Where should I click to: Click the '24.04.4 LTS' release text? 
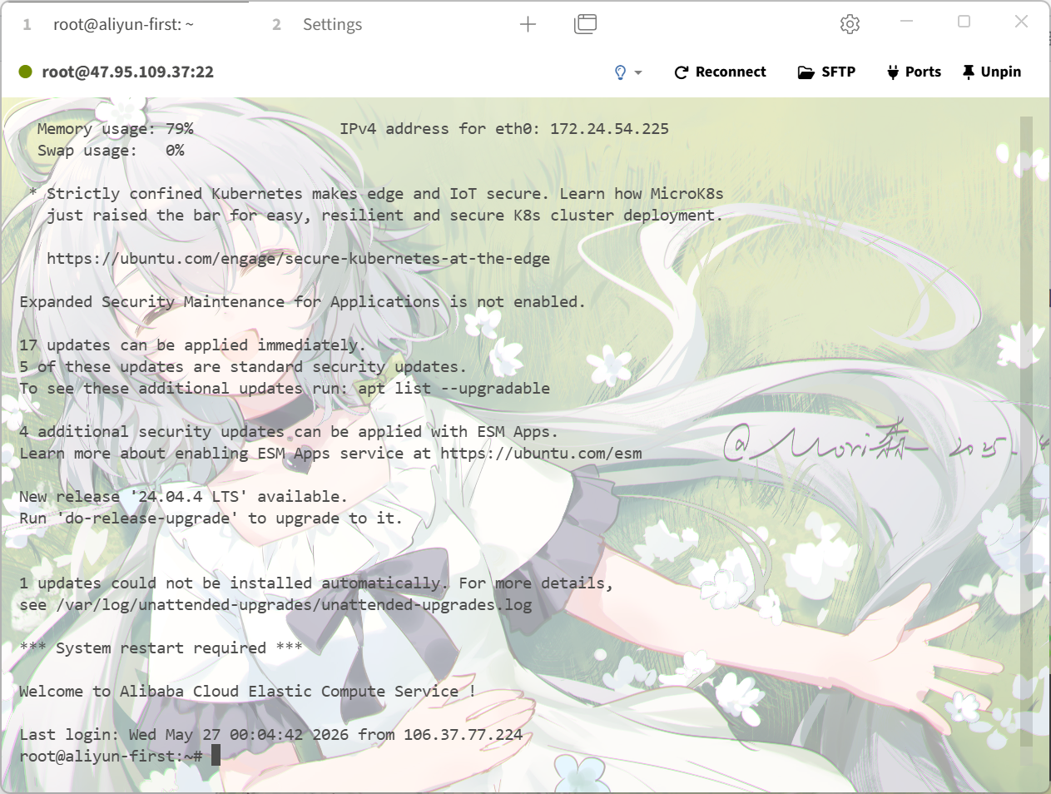click(188, 496)
